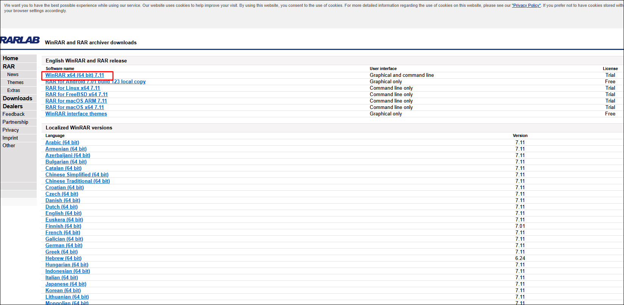This screenshot has height=305, width=624.
Task: Open Themes in the sidebar
Action: (x=16, y=82)
